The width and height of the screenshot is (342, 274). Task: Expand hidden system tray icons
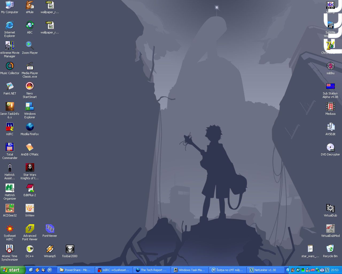(x=288, y=270)
